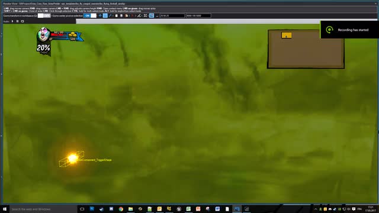Image resolution: width=379 pixels, height=213 pixels.
Task: Click the 20% badge in game HUD
Action: pos(43,49)
